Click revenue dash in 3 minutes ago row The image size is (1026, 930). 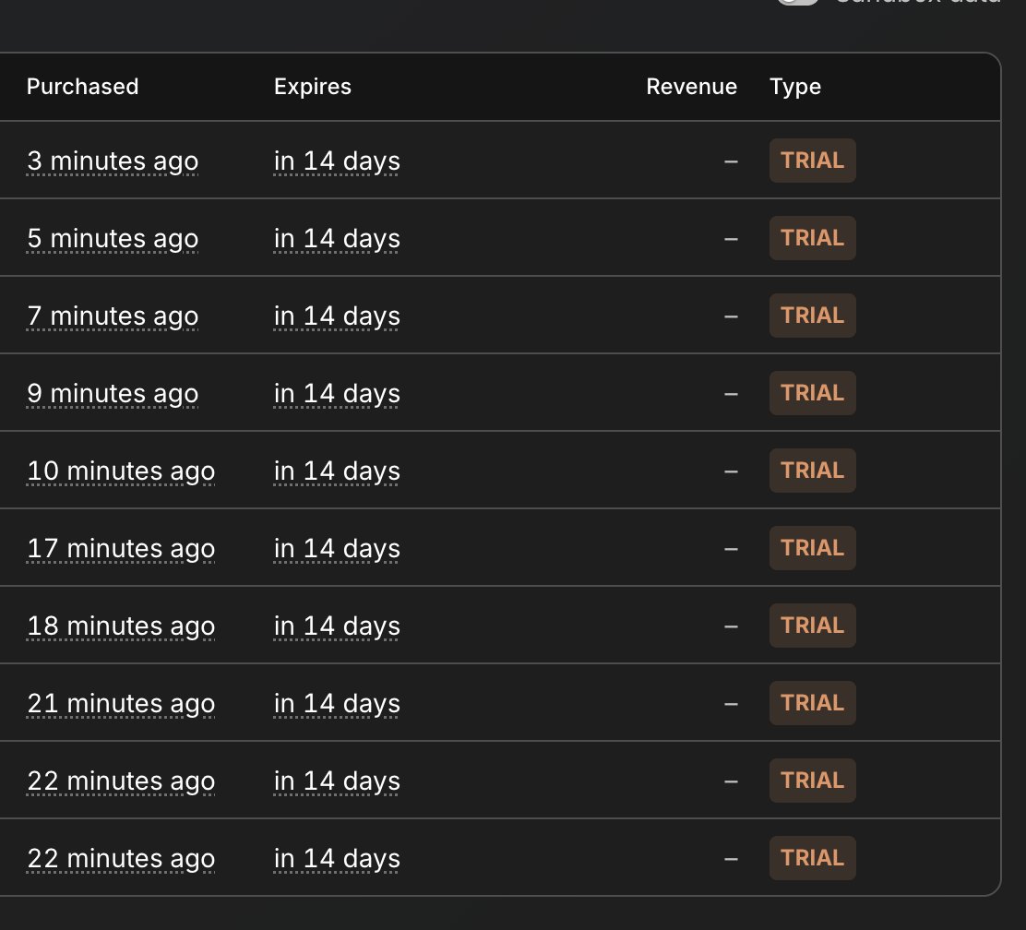pyautogui.click(x=731, y=161)
